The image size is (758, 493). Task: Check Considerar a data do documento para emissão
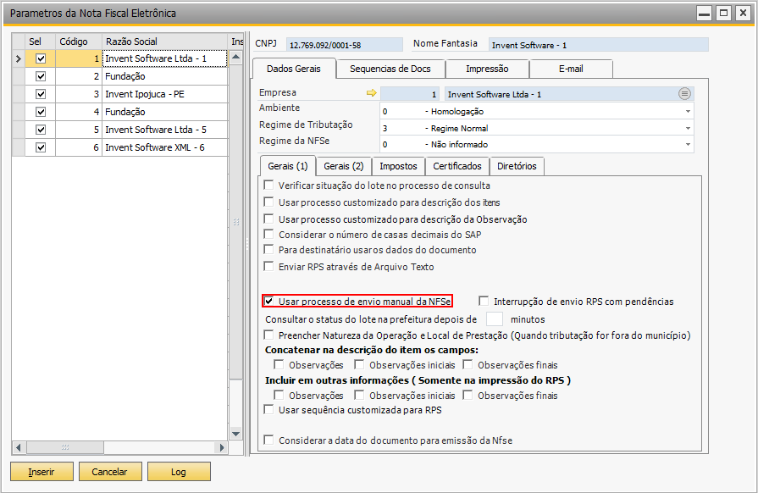(x=268, y=440)
